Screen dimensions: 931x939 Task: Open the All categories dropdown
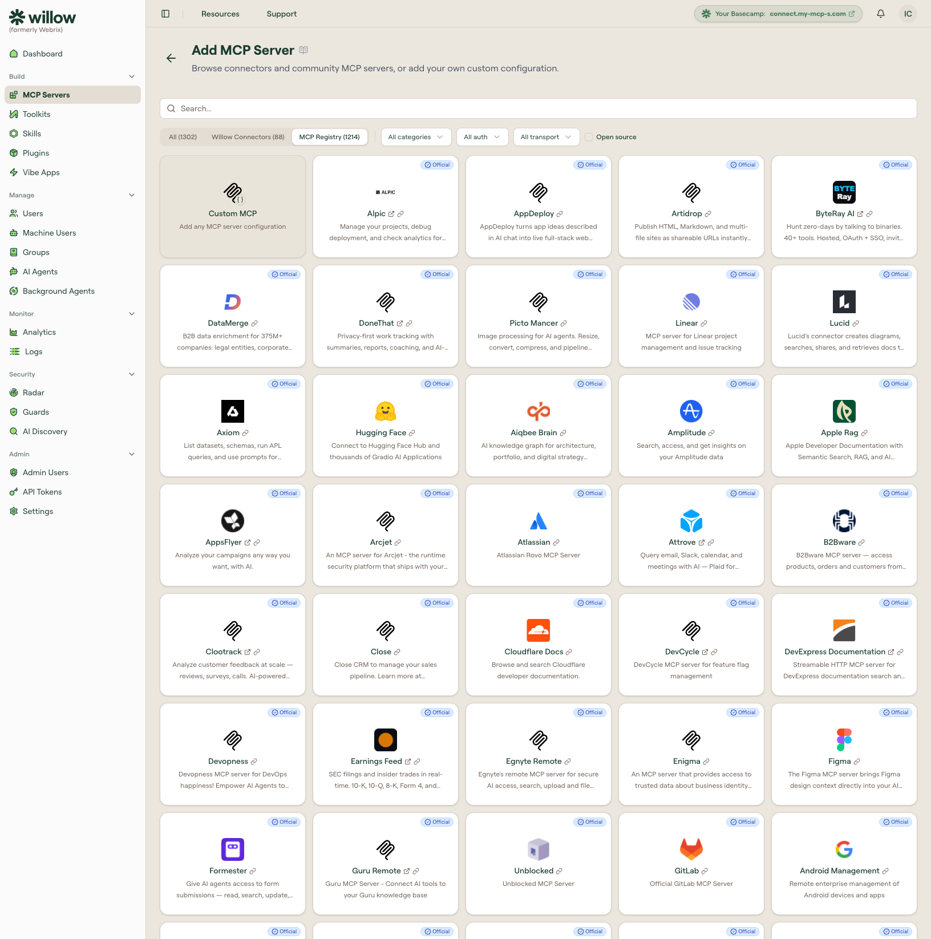416,137
